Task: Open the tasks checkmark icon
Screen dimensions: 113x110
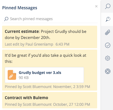Action: point(108,45)
